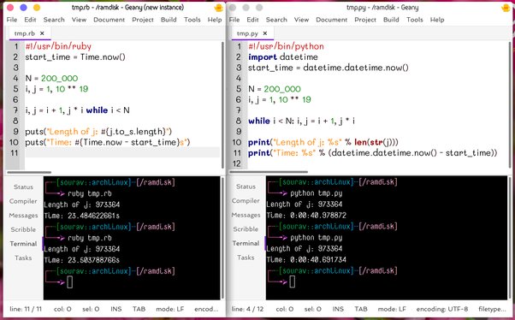Open Project menu in tmp.rb Geany window
Viewport: 515px width, 320px height.
coord(143,20)
